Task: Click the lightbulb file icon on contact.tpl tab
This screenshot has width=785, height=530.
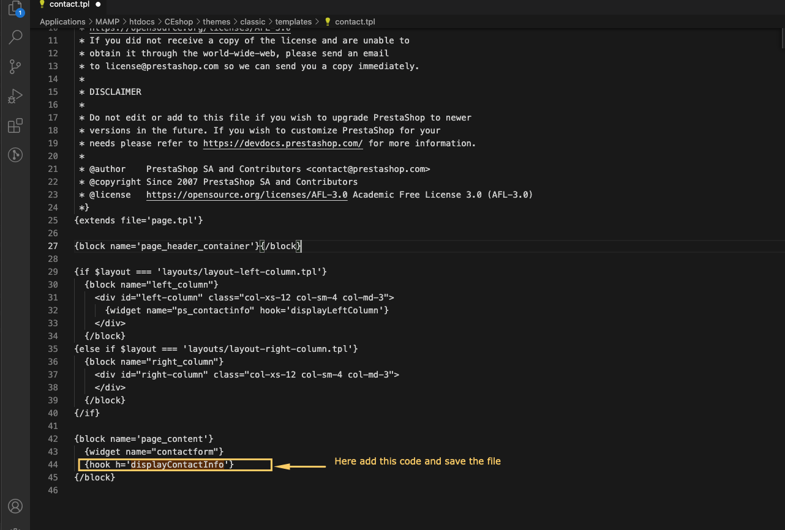Action: [42, 4]
